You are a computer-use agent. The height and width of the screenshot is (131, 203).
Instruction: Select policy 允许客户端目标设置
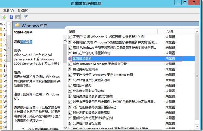[87, 123]
